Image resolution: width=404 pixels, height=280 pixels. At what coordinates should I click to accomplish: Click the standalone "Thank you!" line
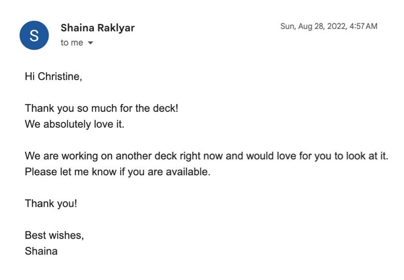51,204
